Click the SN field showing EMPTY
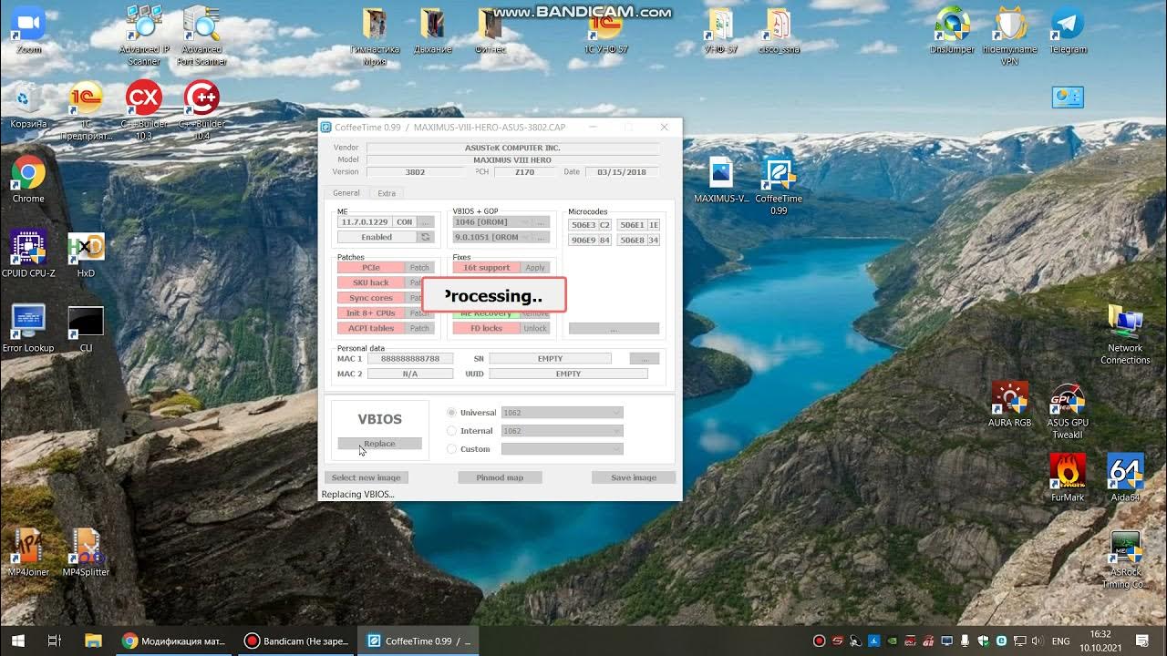Viewport: 1167px width, 656px height. (550, 359)
